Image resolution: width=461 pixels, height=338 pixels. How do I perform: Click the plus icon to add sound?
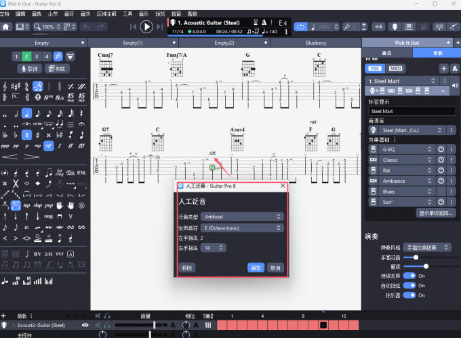click(x=443, y=68)
